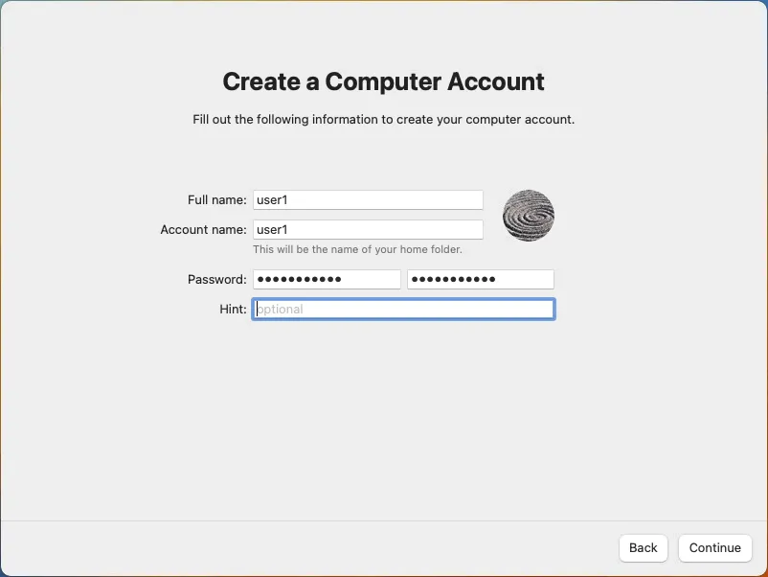Screen dimensions: 768x577
Task: Click the "Hint:" label
Action: point(233,309)
